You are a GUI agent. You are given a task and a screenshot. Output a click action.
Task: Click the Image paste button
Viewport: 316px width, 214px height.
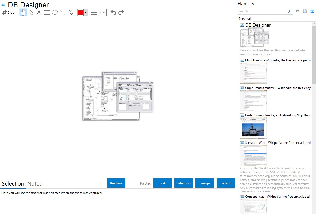click(204, 183)
